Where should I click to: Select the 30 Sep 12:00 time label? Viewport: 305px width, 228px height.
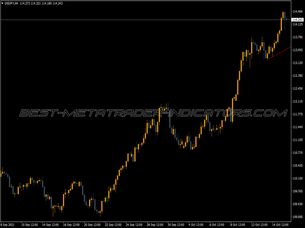tap(176, 225)
